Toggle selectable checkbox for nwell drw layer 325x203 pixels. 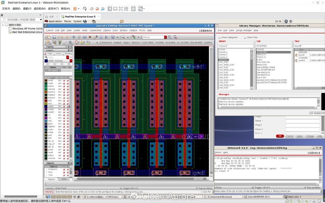tap(68, 83)
